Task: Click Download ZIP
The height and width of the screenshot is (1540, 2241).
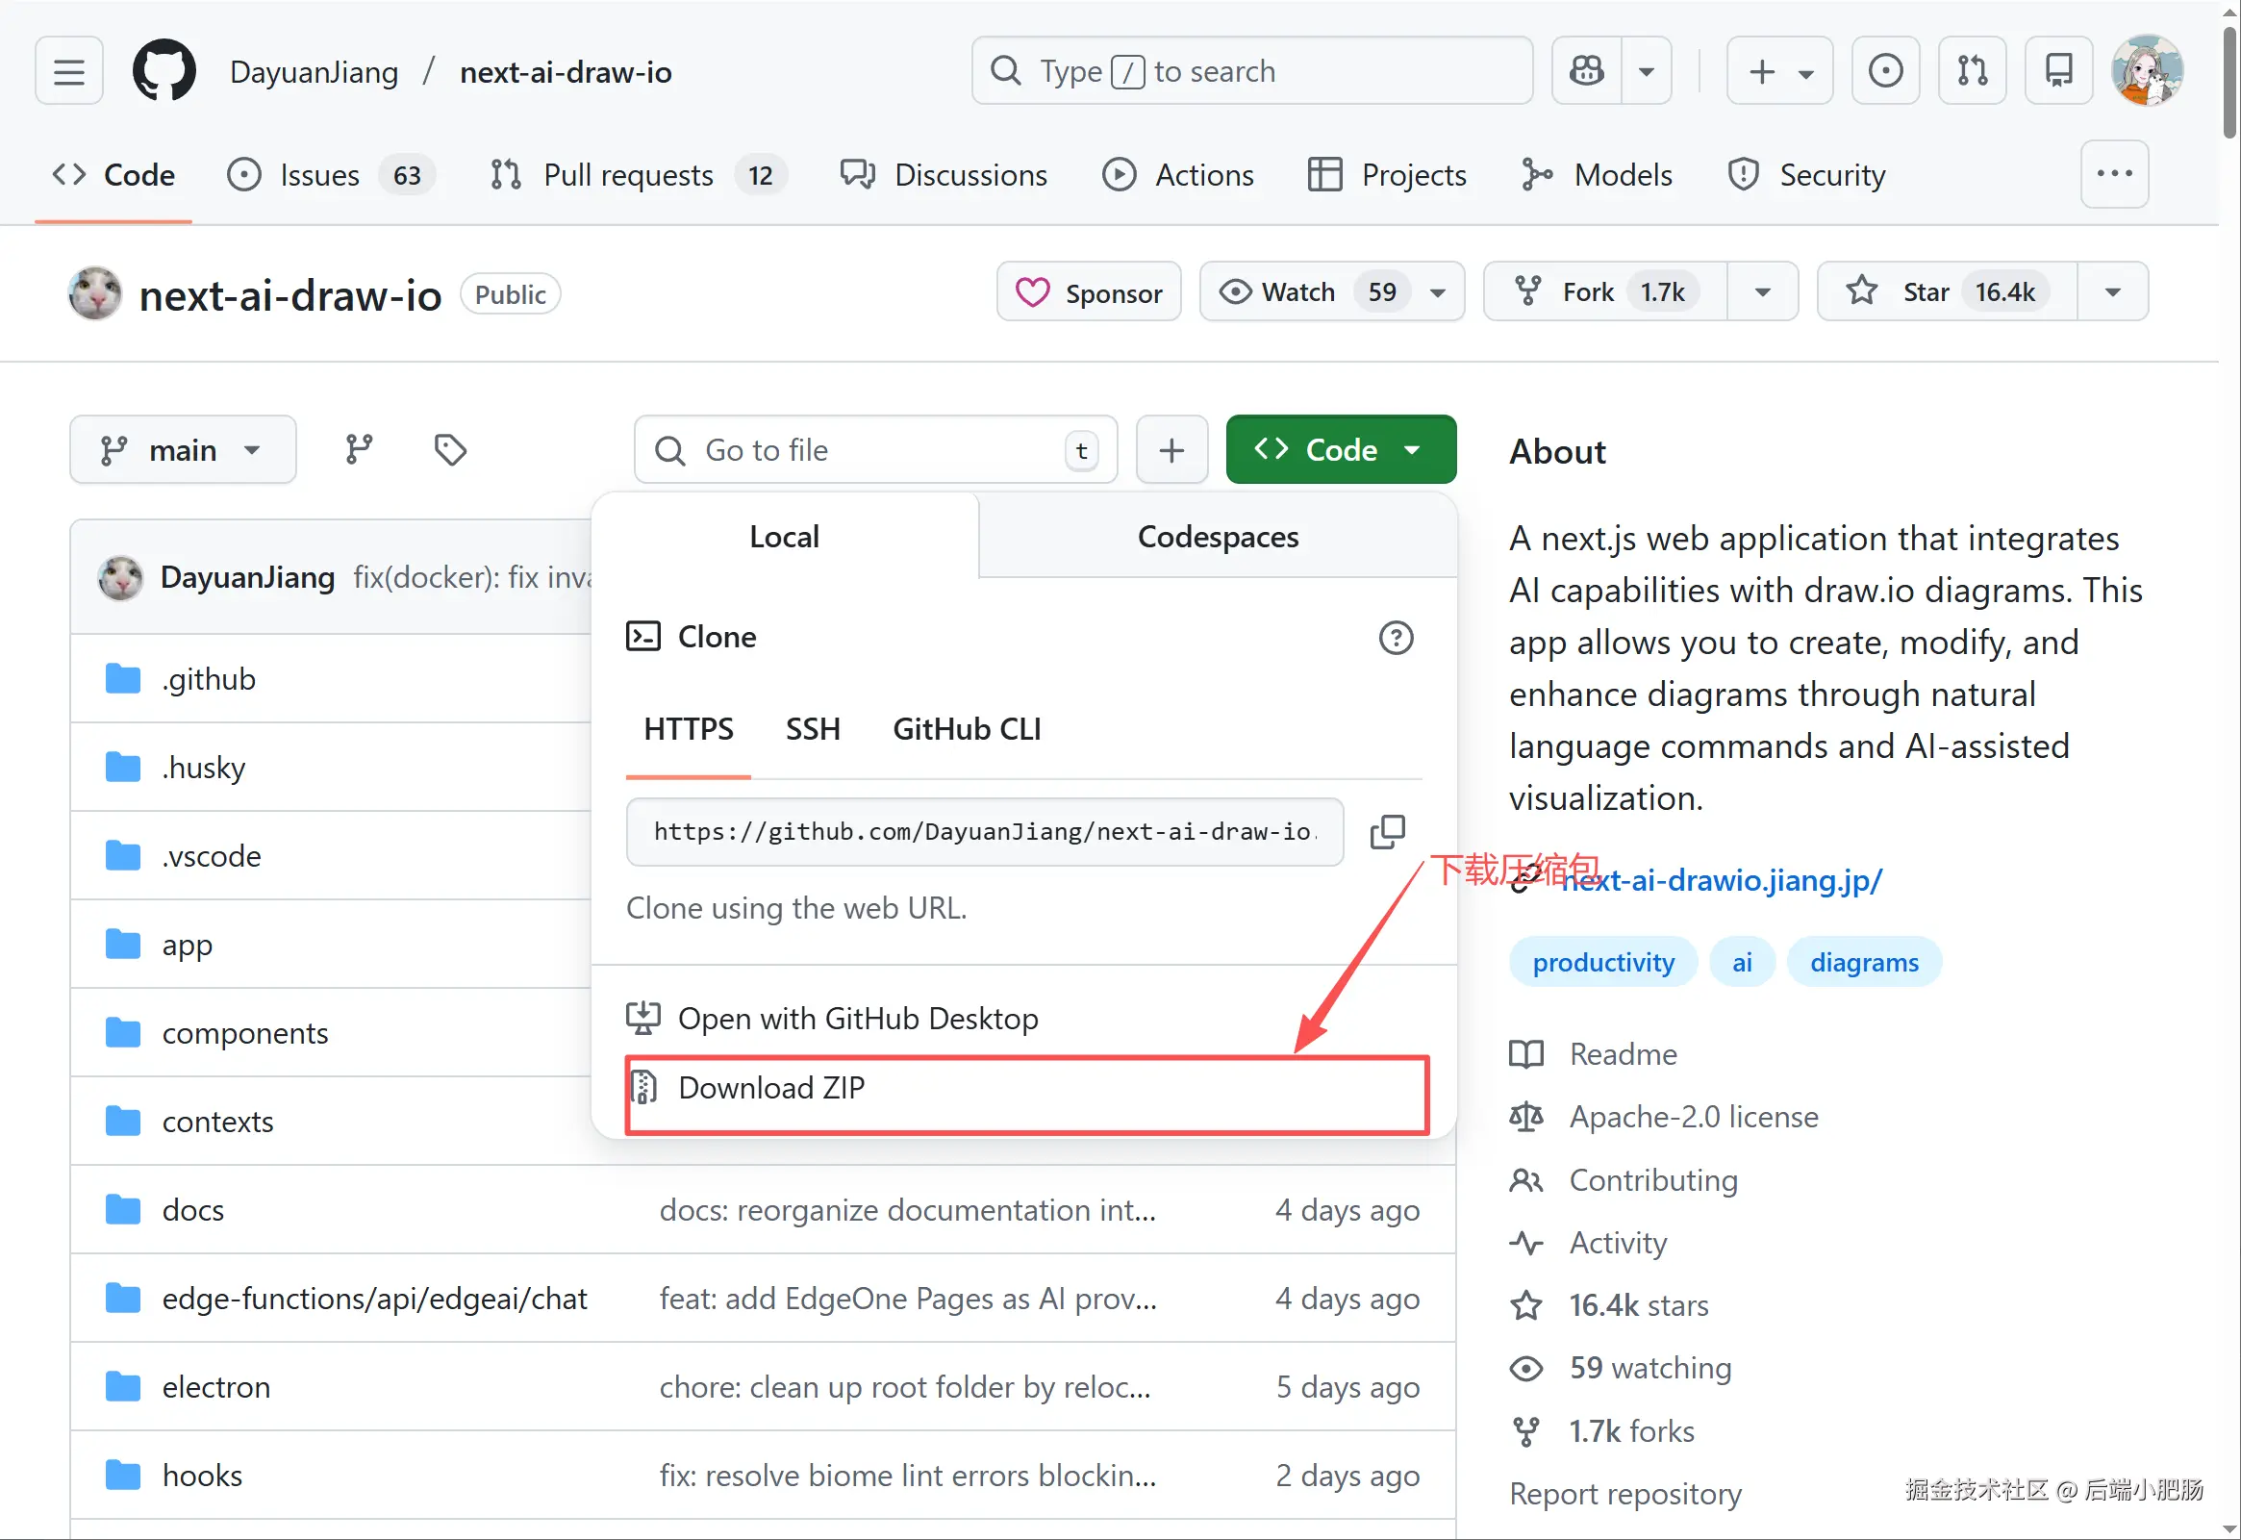Action: [x=770, y=1089]
